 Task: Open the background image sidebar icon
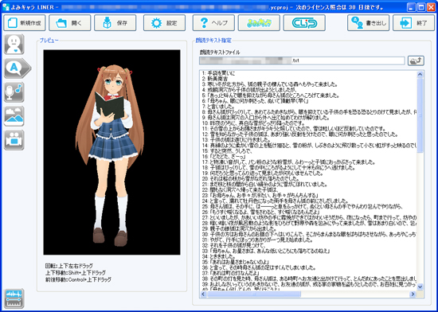(x=14, y=116)
